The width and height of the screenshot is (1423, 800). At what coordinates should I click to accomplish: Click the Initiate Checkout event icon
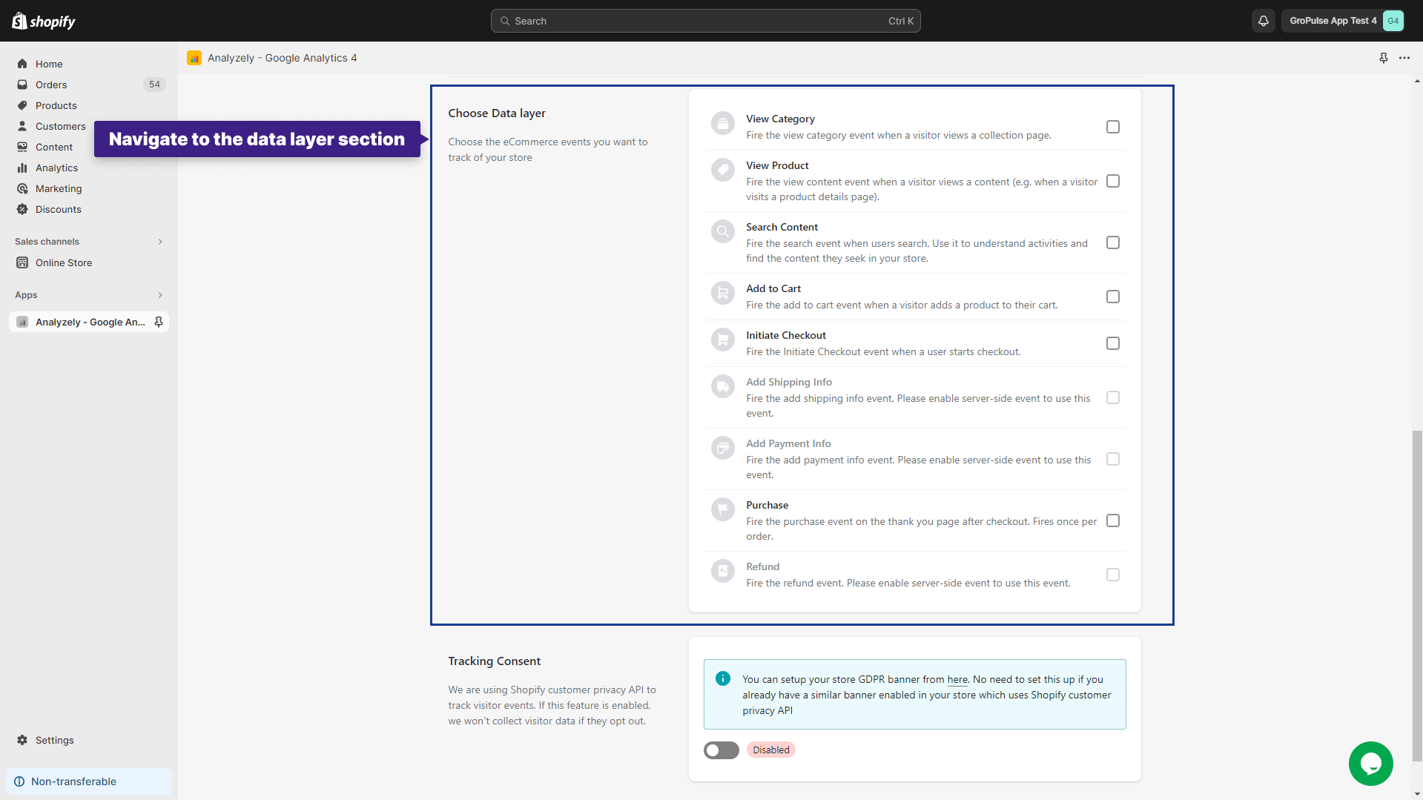[722, 340]
